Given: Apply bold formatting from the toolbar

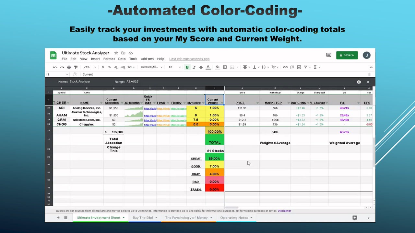Looking at the screenshot, I should tap(186, 67).
